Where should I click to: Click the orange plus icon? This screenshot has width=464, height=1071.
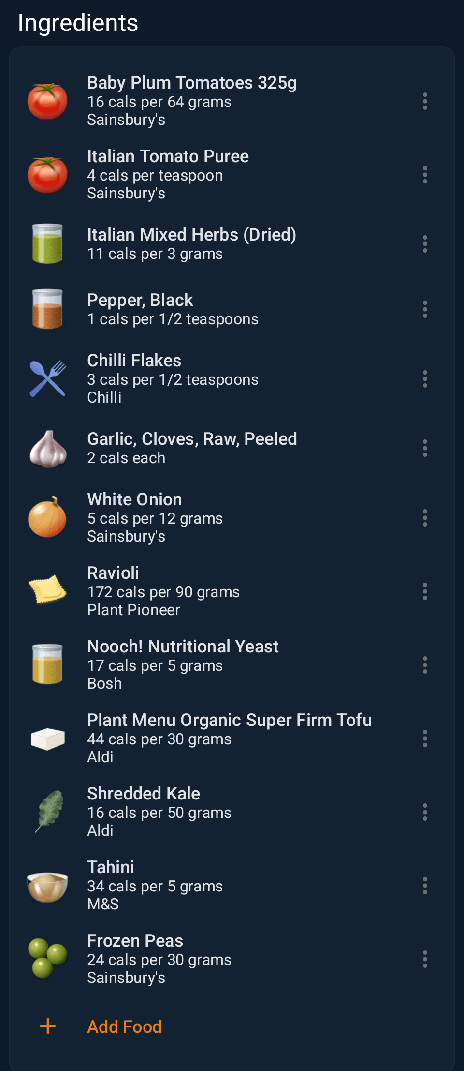[48, 1026]
